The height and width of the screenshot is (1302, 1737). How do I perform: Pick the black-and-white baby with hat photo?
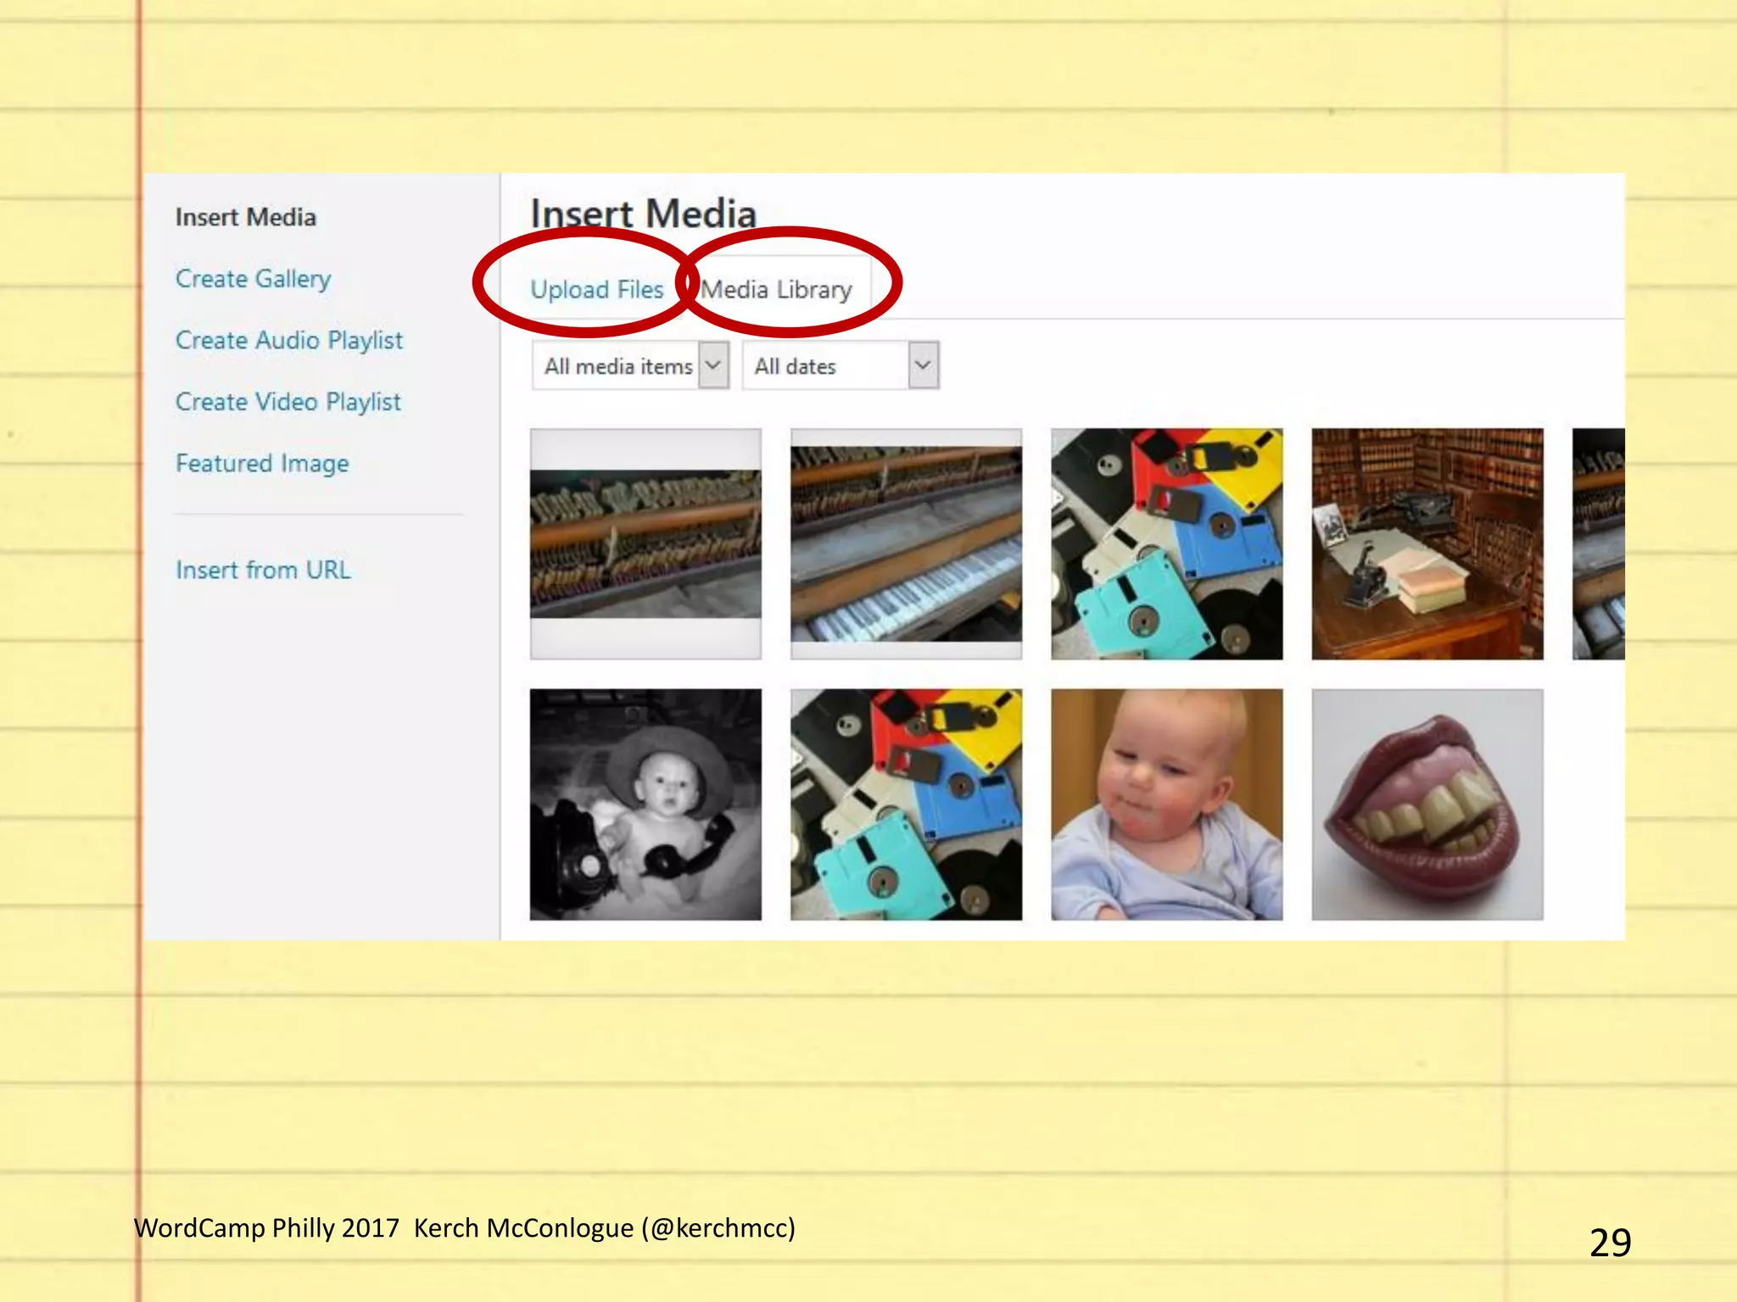point(645,804)
